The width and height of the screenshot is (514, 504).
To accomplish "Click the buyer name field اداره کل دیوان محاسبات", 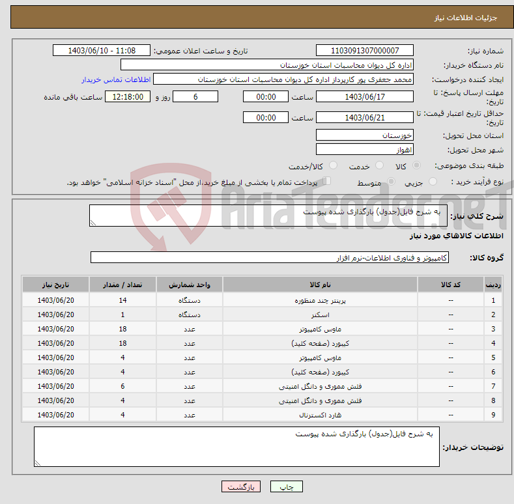I will click(267, 65).
